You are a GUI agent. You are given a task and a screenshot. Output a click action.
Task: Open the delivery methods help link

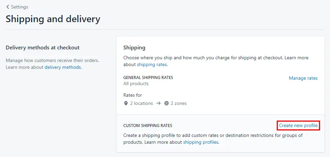(63, 67)
